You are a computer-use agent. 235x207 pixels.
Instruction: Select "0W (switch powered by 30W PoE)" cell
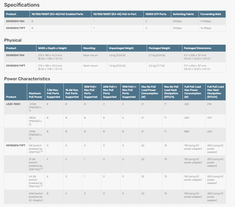[36, 149]
